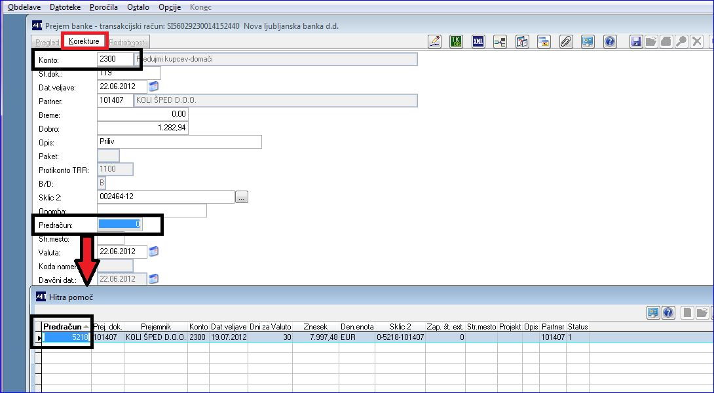Click the Konto input field with 2300
Screen dimensions: 714x393
(x=115, y=59)
